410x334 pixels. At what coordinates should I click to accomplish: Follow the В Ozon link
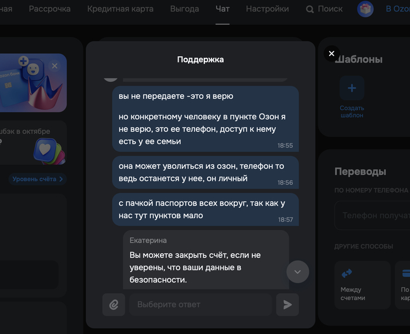coord(397,9)
